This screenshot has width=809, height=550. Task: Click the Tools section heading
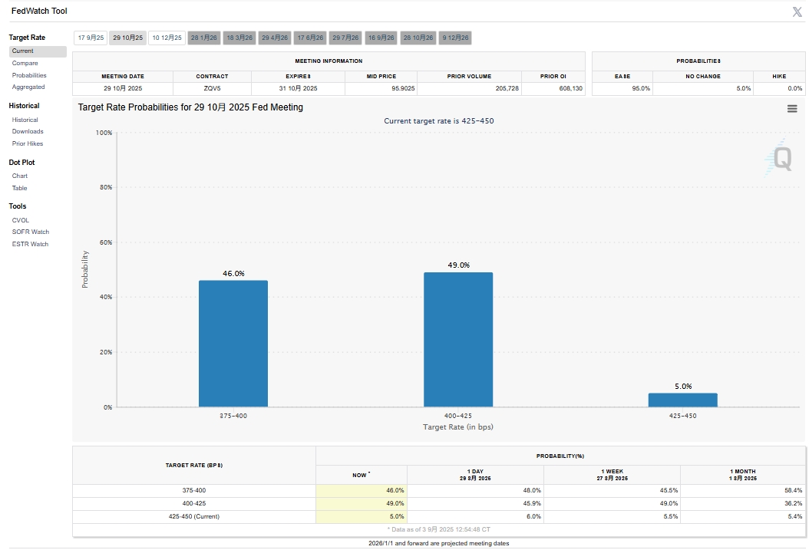[x=18, y=206]
